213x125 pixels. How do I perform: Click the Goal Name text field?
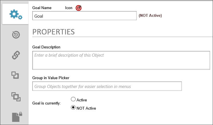pos(85,16)
